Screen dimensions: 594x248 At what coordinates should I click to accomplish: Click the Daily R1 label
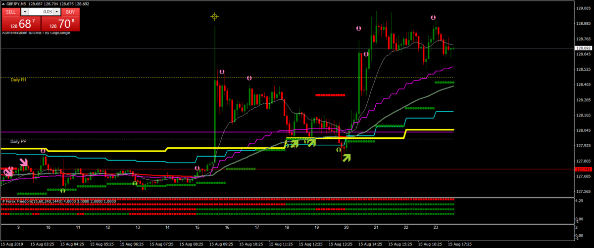click(18, 79)
